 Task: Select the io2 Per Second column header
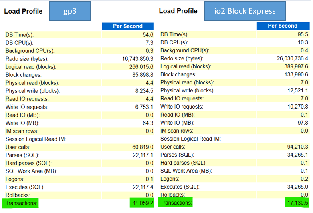(x=283, y=26)
